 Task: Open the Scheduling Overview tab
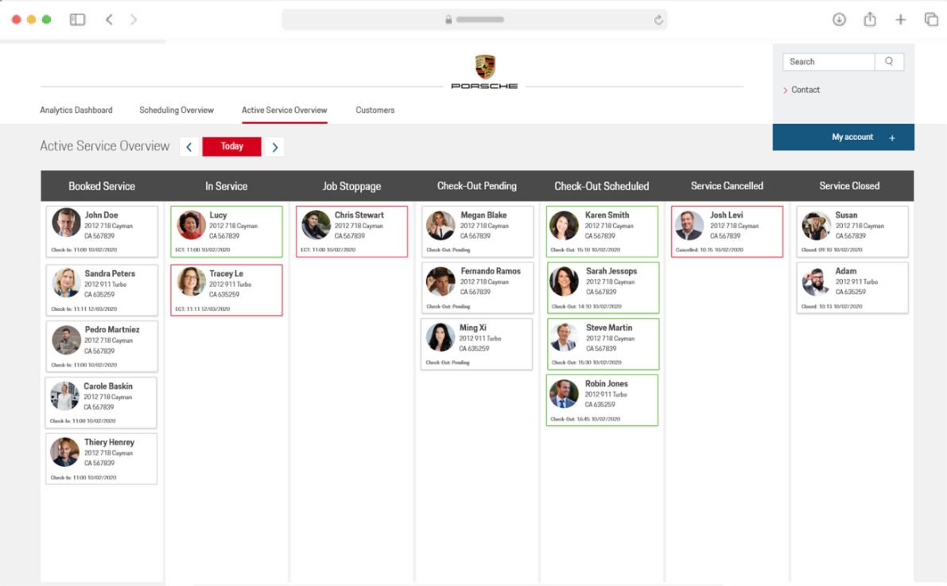(177, 111)
